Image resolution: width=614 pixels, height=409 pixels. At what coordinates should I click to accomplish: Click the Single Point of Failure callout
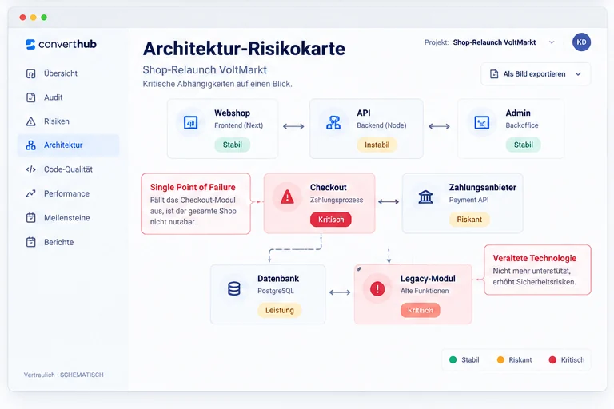pyautogui.click(x=196, y=204)
